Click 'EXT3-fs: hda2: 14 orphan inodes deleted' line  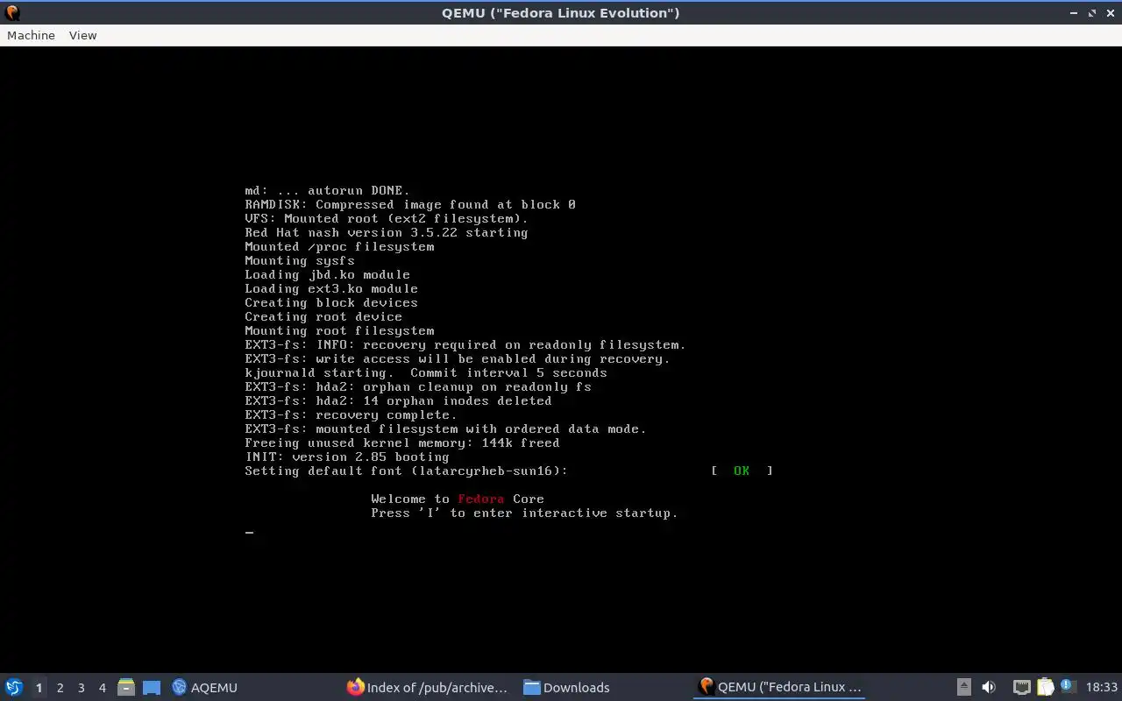(398, 400)
